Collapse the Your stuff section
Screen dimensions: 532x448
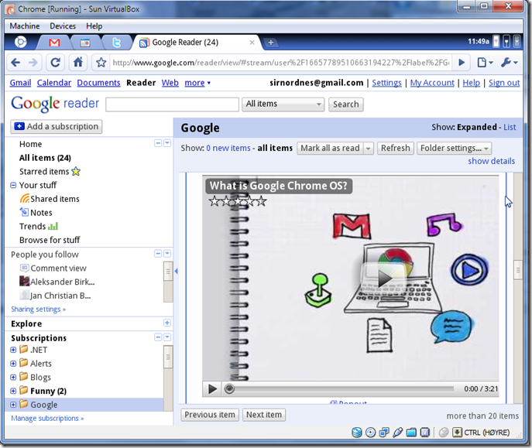click(x=13, y=186)
